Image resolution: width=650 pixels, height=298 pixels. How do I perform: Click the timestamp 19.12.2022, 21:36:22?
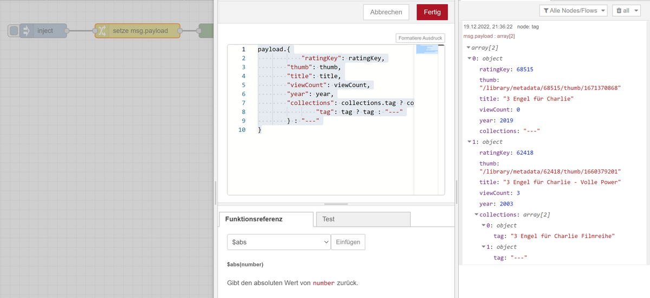tap(488, 27)
